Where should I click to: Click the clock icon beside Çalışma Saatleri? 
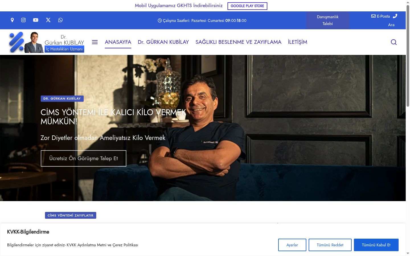pyautogui.click(x=160, y=20)
